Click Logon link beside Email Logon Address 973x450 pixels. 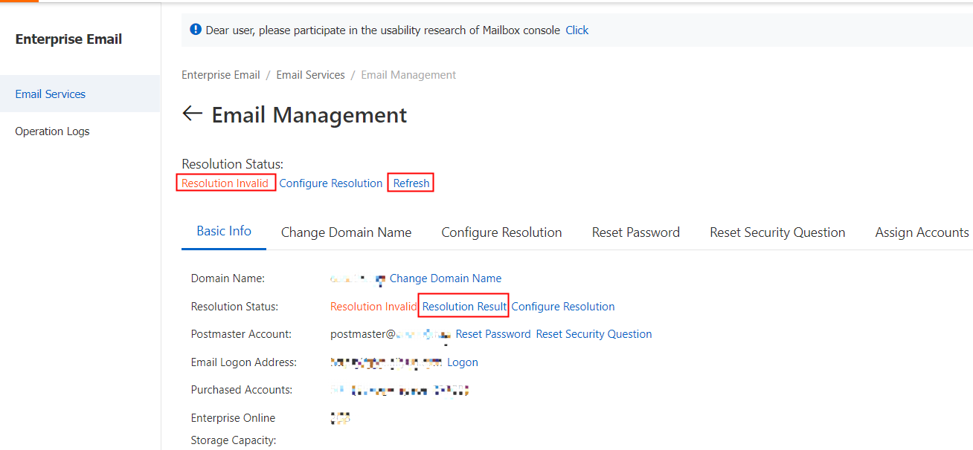[463, 362]
